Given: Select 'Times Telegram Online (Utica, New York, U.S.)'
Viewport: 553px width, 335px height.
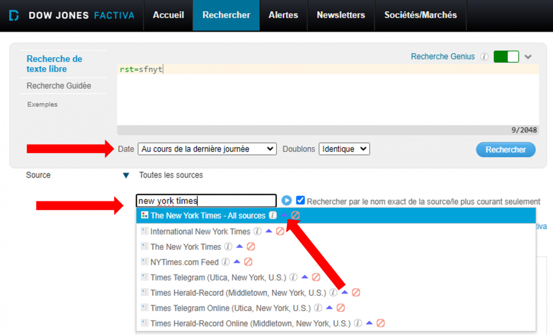Looking at the screenshot, I should [230, 308].
